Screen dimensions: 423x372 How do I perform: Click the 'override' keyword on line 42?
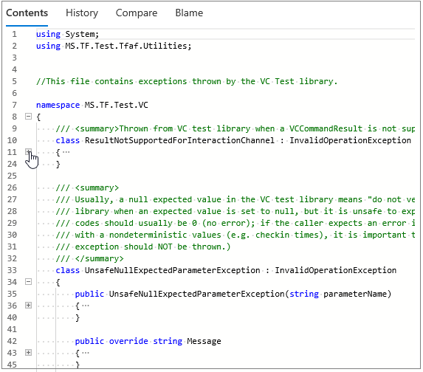(128, 341)
